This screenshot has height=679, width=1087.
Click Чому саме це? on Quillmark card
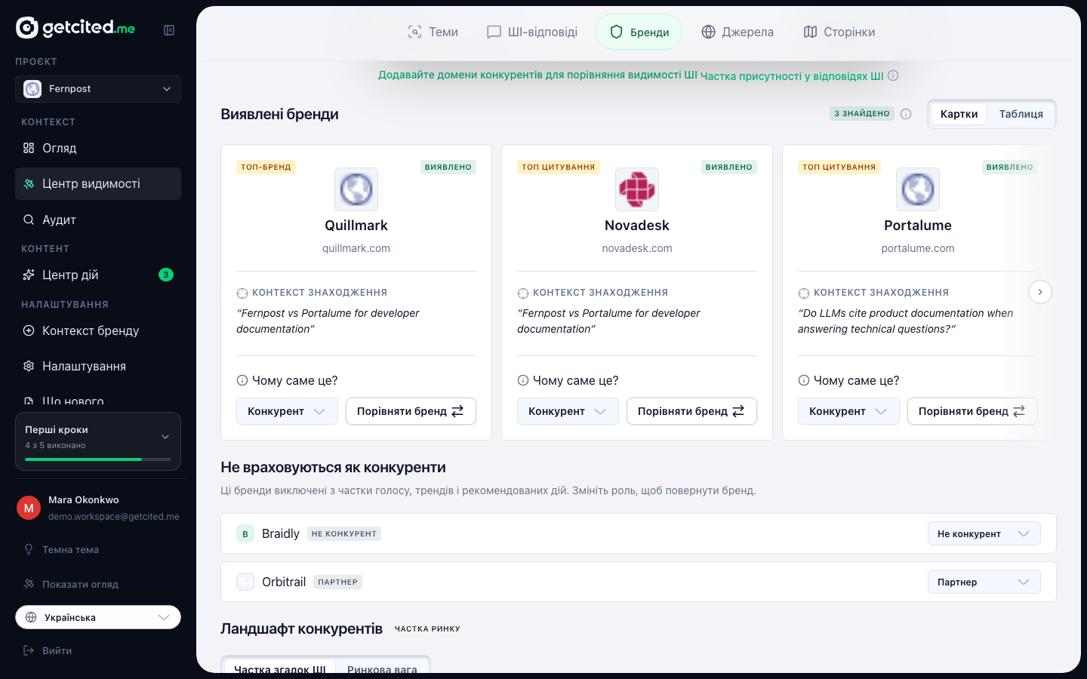coord(288,380)
